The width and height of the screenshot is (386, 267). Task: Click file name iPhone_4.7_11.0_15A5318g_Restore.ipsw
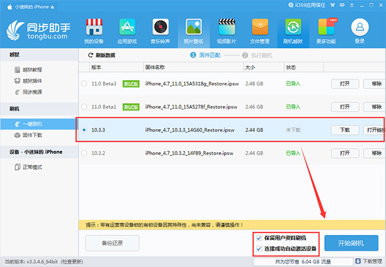(192, 84)
